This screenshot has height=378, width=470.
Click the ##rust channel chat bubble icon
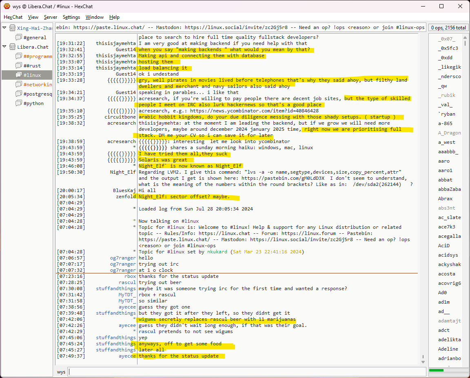coord(19,66)
